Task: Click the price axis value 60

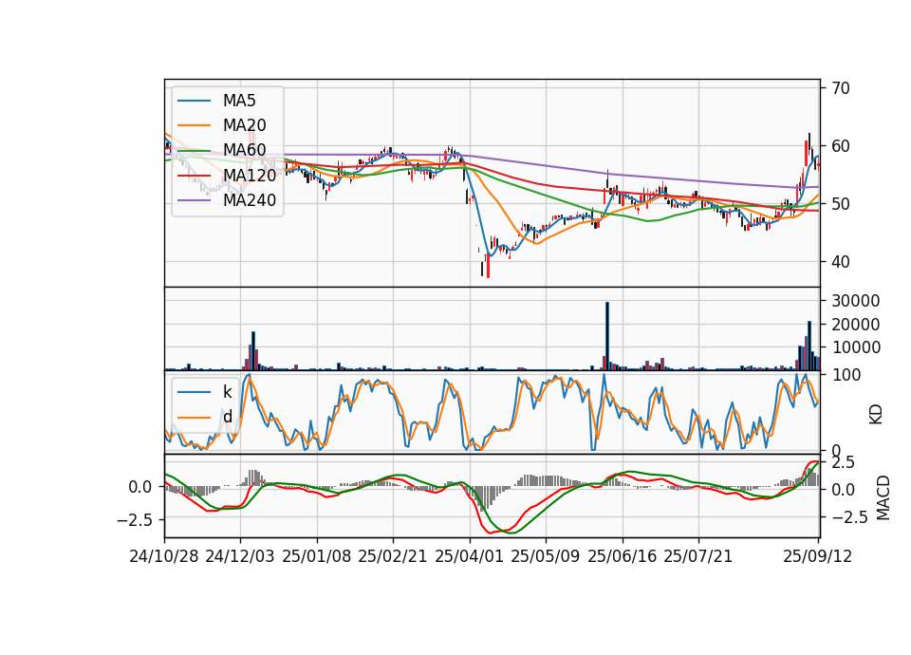Action: coord(841,146)
